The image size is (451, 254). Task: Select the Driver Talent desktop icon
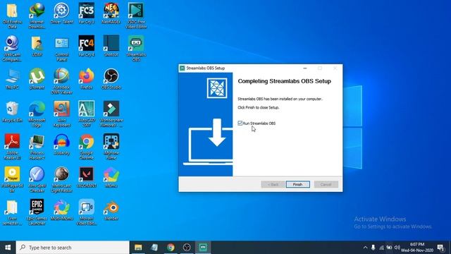click(x=61, y=13)
